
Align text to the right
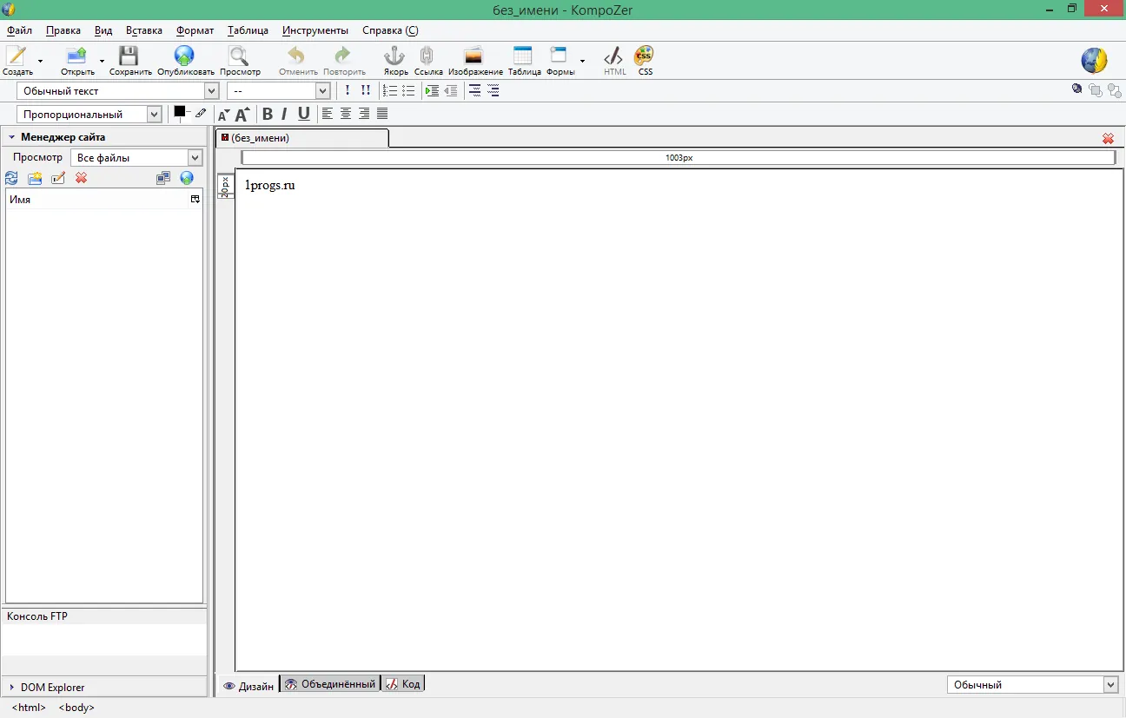[364, 114]
